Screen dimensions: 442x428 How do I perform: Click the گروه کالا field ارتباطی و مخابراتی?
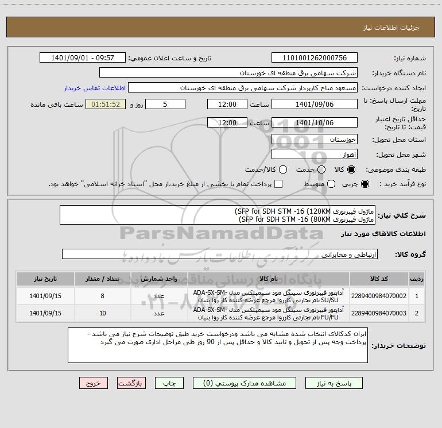click(x=220, y=254)
